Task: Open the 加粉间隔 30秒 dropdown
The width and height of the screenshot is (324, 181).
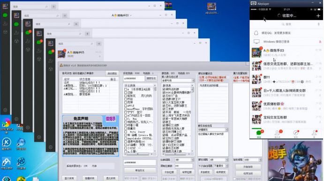Action: pyautogui.click(x=252, y=160)
